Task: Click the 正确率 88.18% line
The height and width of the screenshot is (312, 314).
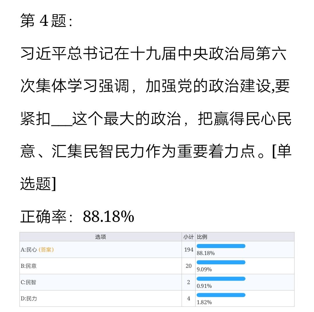Action: (x=77, y=217)
